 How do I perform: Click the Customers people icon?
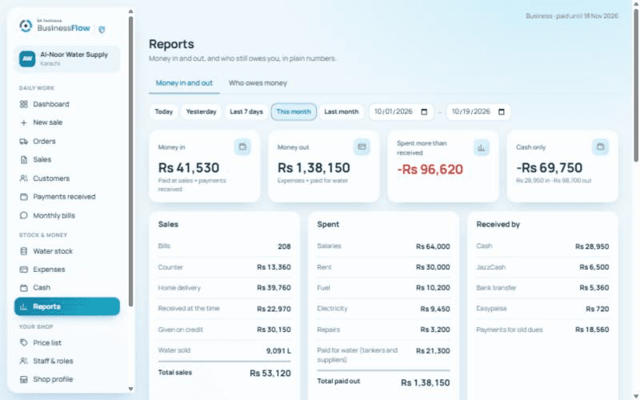24,178
